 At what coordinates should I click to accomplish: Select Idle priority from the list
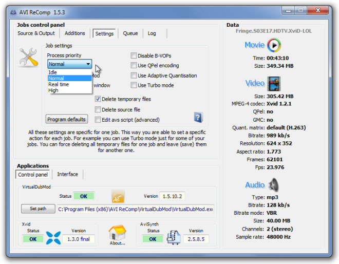(x=70, y=72)
